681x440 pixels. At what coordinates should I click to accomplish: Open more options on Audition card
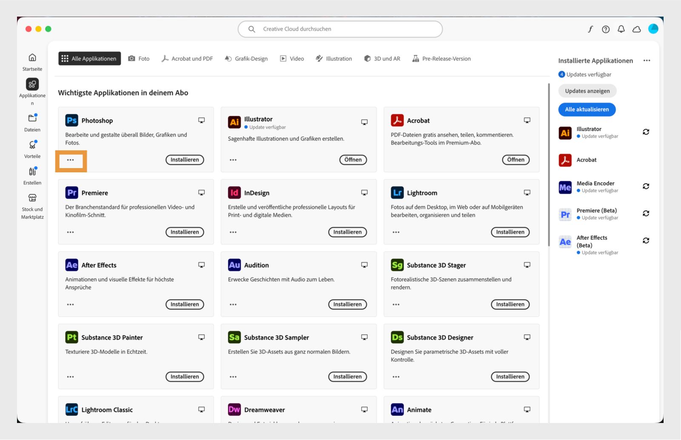pyautogui.click(x=233, y=305)
